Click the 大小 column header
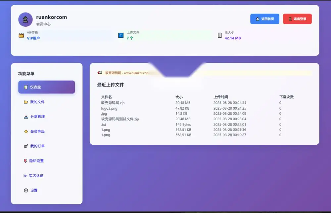Screen dimensions: 331x213 (x=179, y=97)
